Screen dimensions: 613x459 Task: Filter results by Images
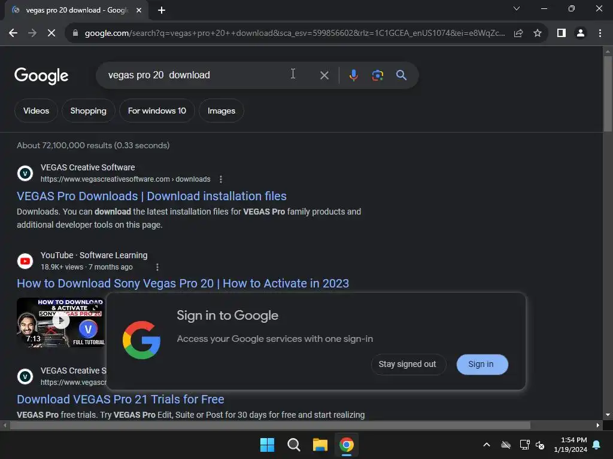click(221, 111)
